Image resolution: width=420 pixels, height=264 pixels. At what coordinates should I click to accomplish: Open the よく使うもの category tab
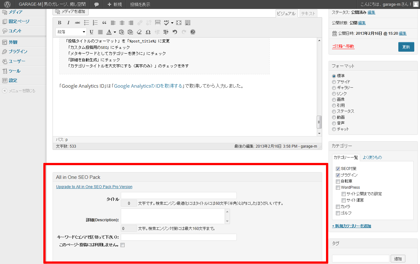[372, 158]
